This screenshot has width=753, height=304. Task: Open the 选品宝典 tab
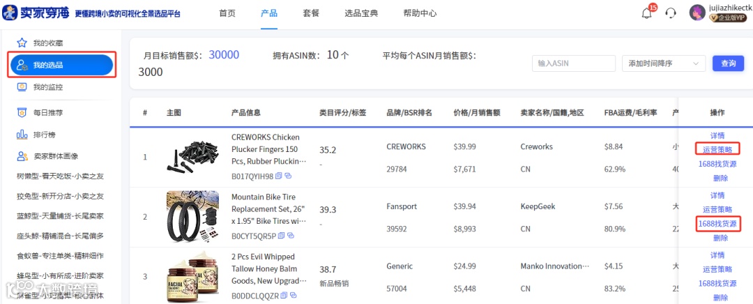[362, 13]
